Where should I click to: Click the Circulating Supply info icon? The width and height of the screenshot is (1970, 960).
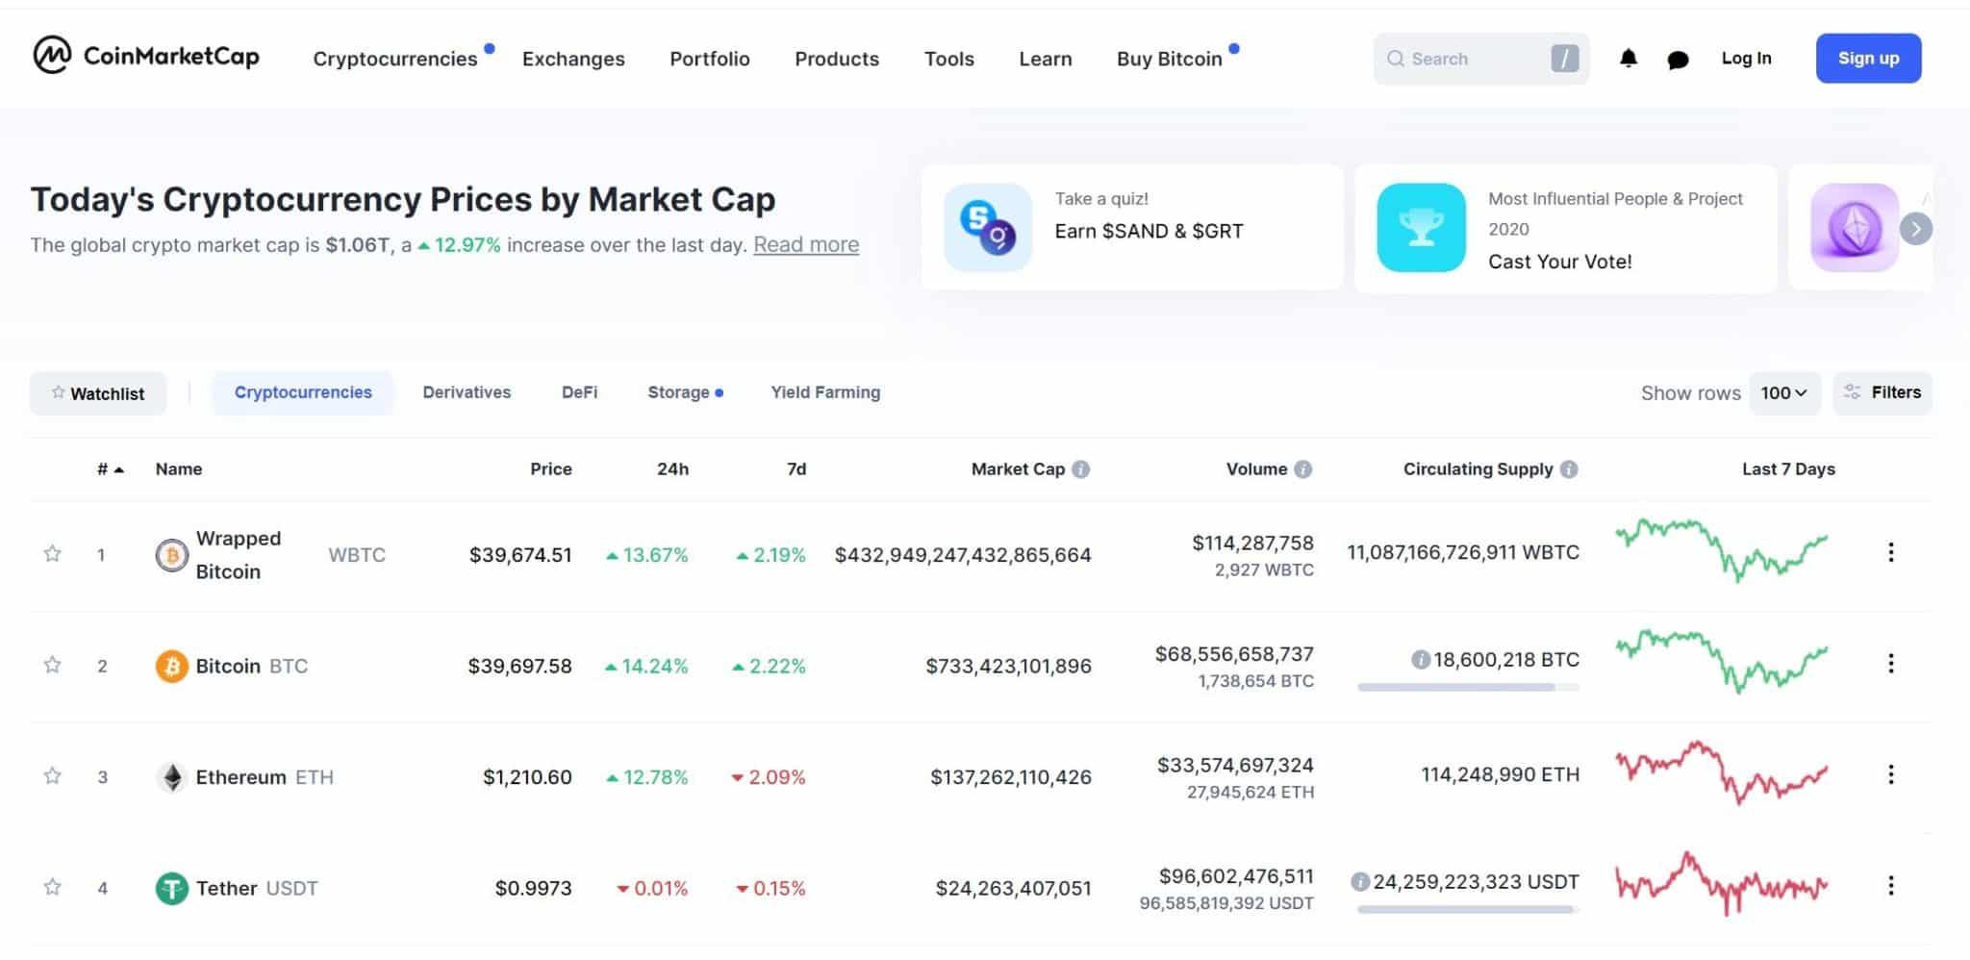click(x=1569, y=469)
